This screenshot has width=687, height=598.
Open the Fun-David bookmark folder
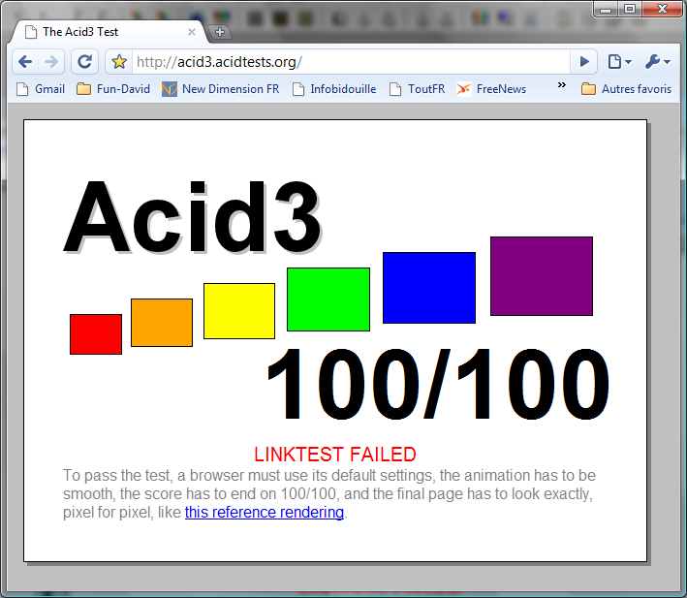click(113, 89)
